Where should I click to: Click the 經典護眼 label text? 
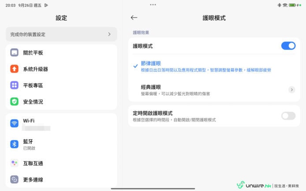151,87
